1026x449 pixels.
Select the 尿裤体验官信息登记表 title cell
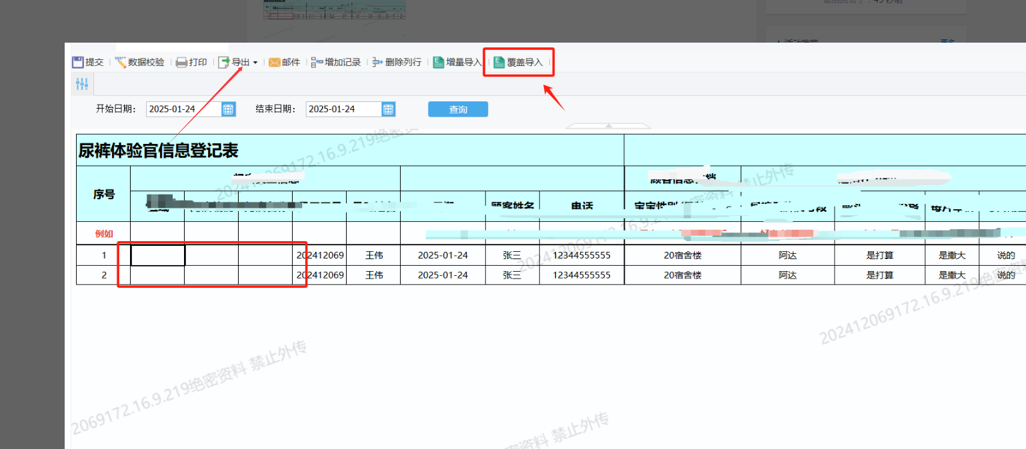click(x=350, y=151)
